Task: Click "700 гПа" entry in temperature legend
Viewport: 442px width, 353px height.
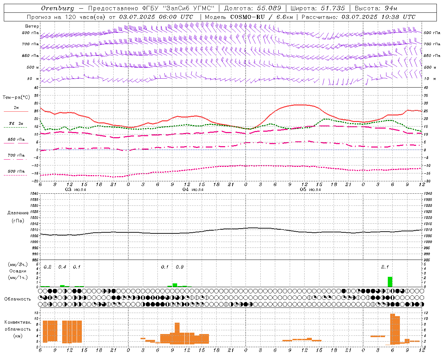Action: coord(16,155)
